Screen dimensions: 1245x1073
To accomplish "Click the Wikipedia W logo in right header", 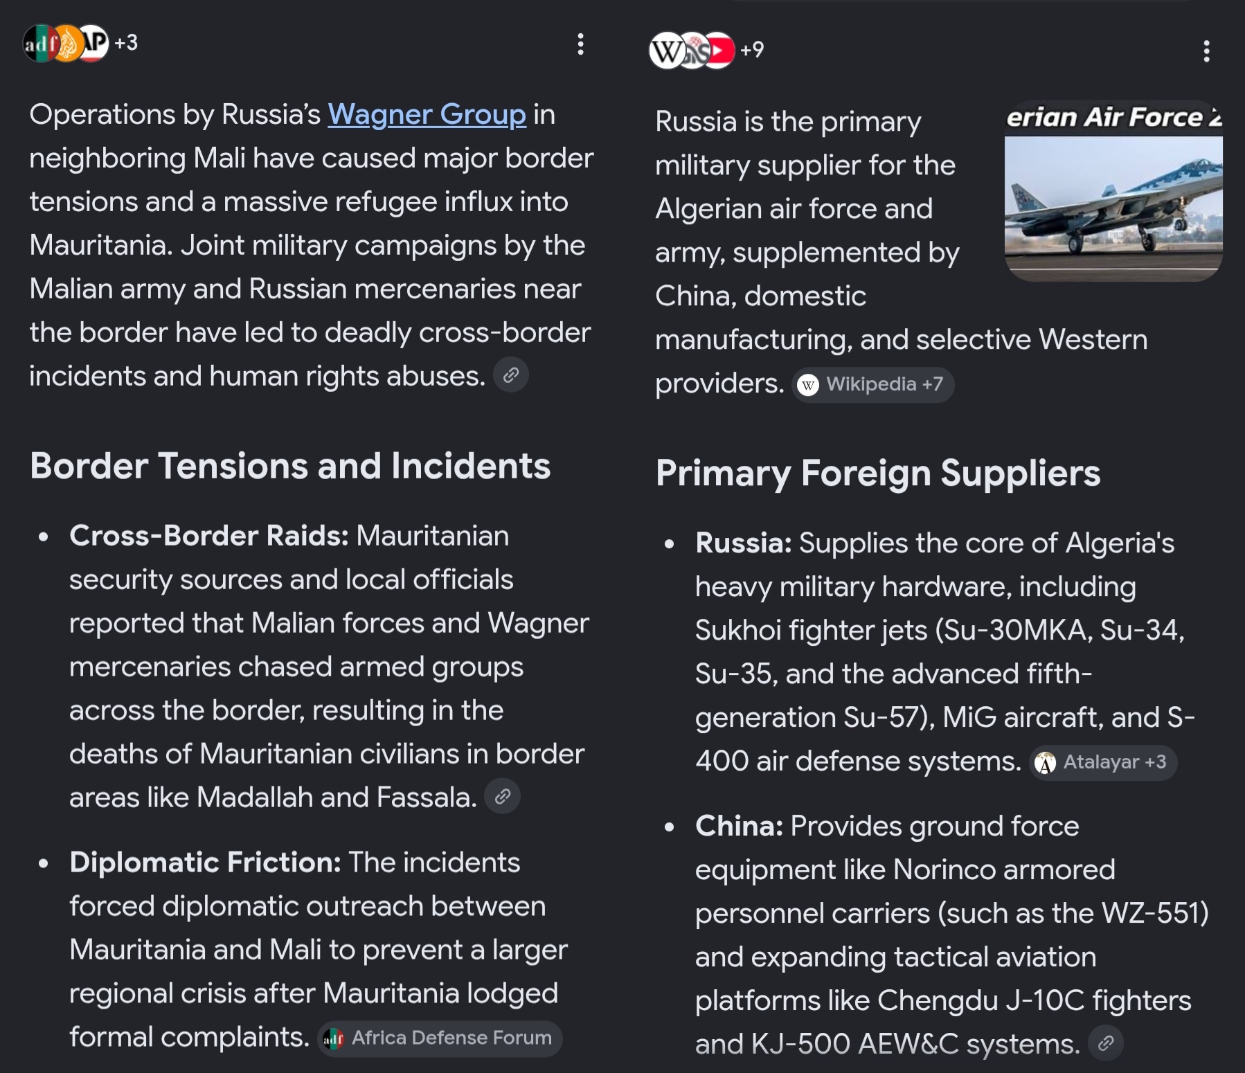I will (x=665, y=51).
